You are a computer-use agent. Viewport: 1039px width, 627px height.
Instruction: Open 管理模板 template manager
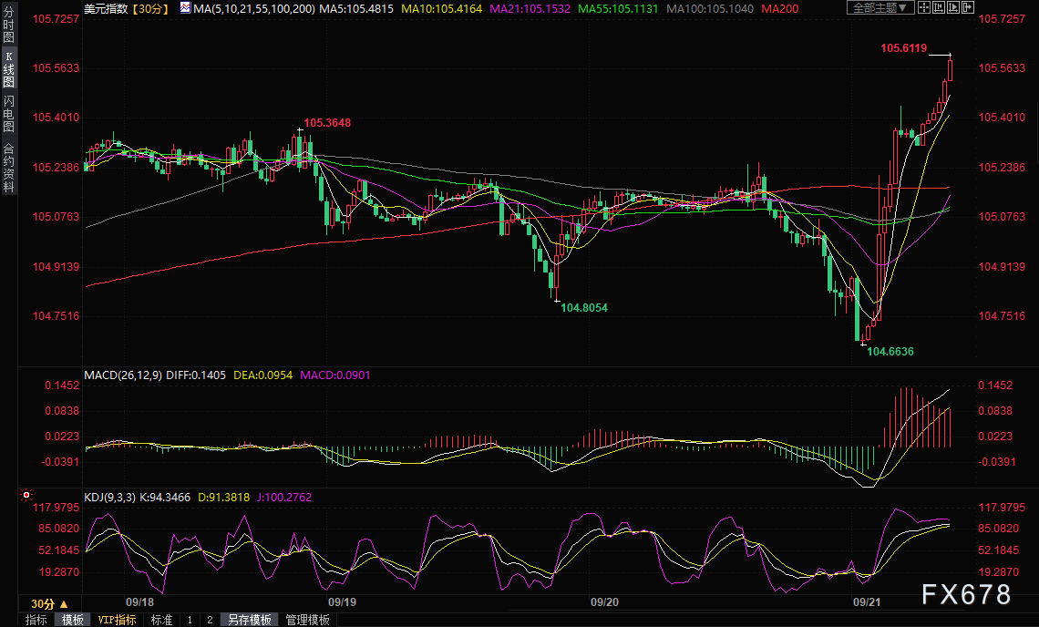pyautogui.click(x=308, y=620)
